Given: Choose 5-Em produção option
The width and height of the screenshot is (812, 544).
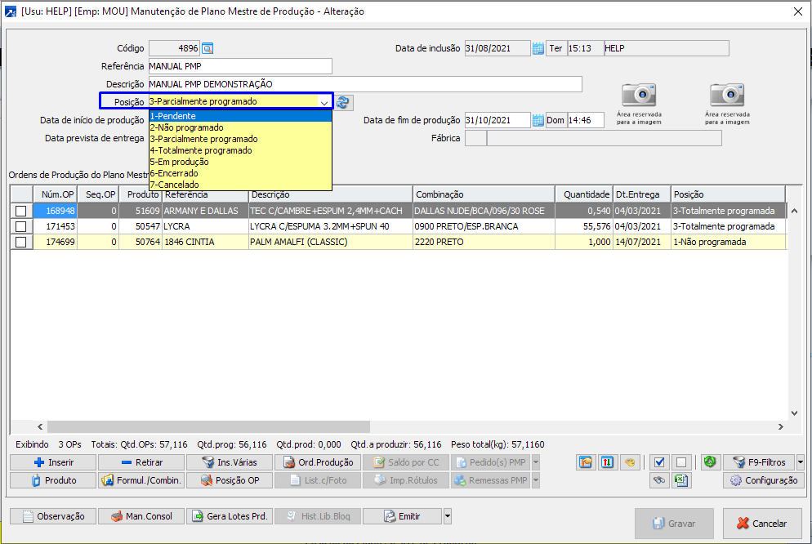Looking at the screenshot, I should (x=240, y=162).
